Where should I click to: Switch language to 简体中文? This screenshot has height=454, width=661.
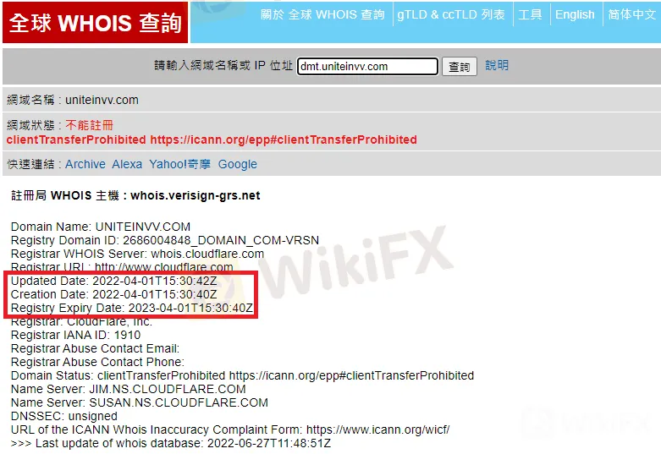[x=631, y=14]
